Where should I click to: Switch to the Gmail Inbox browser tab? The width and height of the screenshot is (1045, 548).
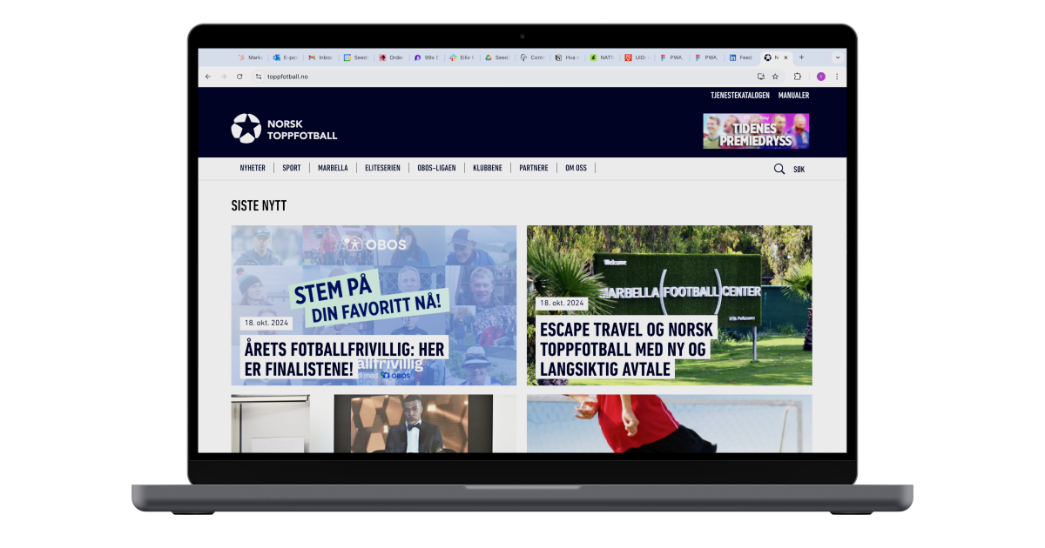tap(321, 57)
